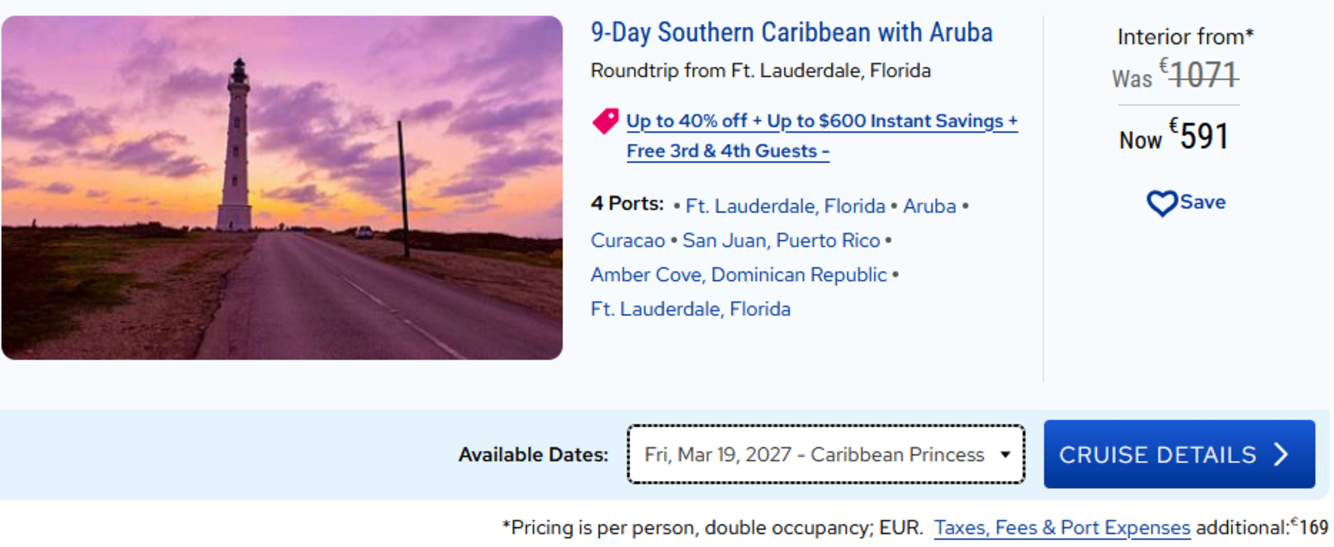Click the arrow chevron on Cruise Details
This screenshot has width=1334, height=547.
click(x=1282, y=455)
